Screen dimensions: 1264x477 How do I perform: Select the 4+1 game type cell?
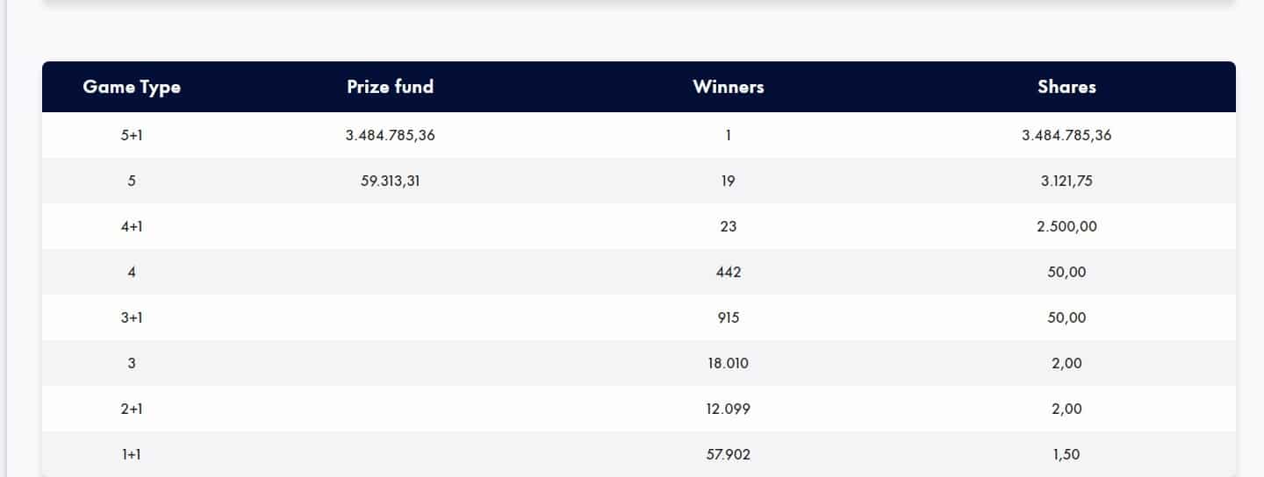[132, 226]
